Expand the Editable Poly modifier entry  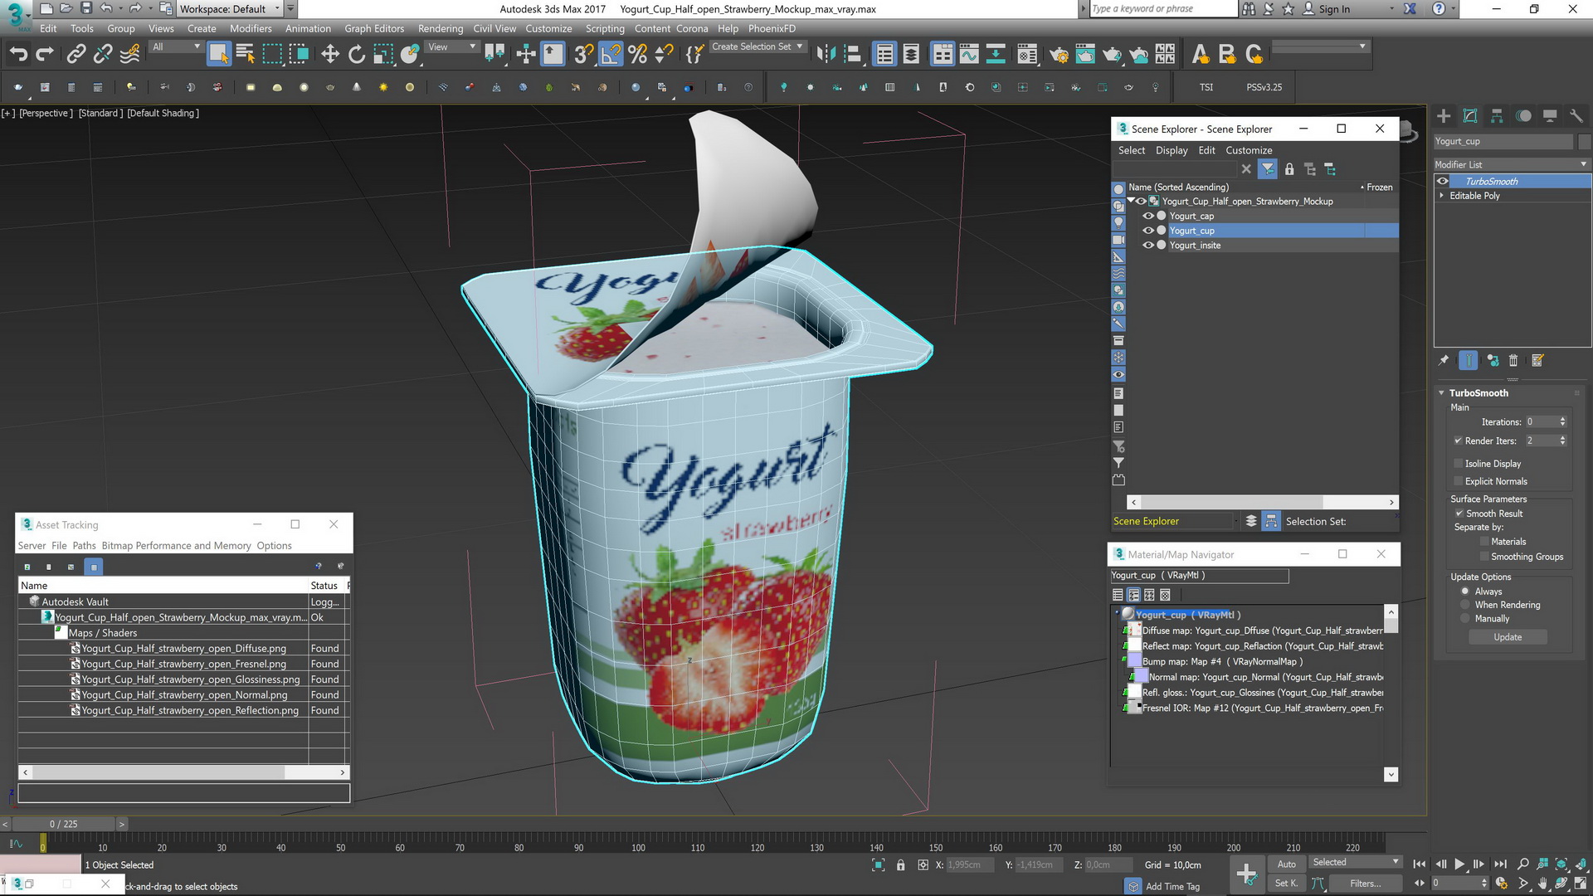click(1442, 196)
